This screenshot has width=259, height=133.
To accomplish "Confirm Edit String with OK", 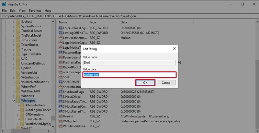I will [x=145, y=83].
